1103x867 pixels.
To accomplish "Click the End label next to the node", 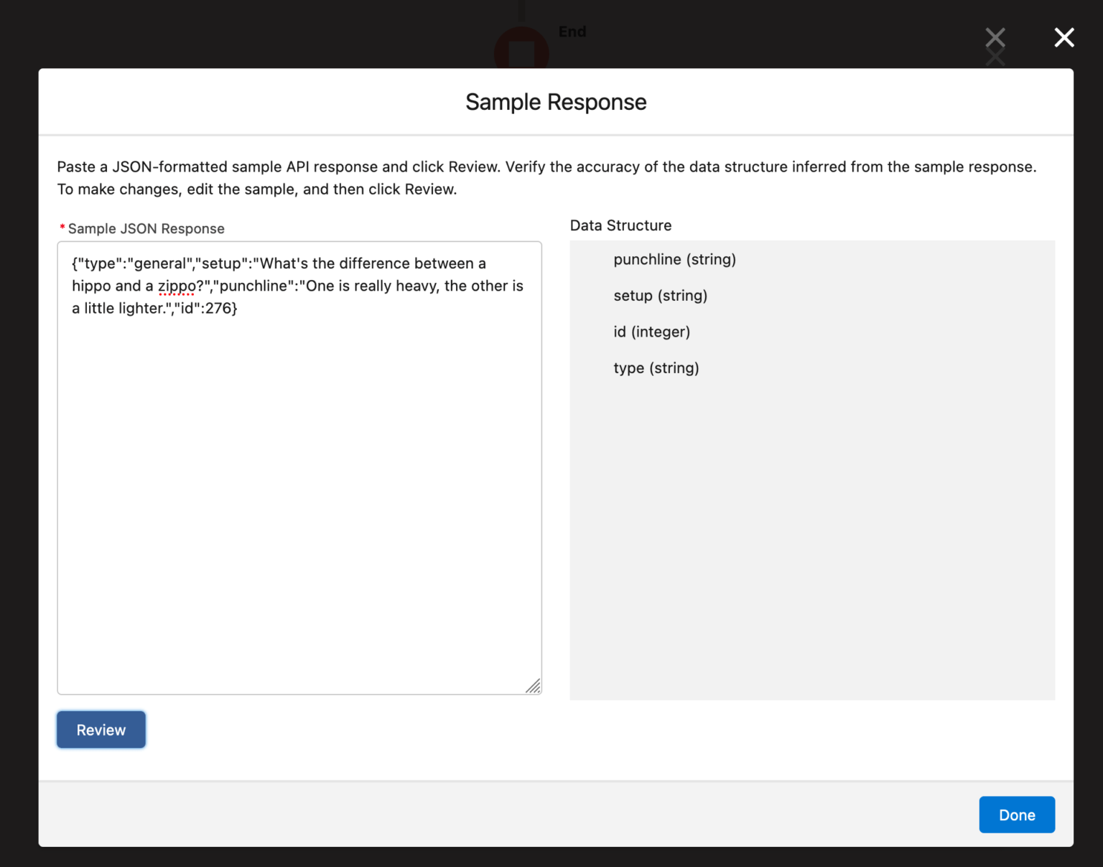I will (572, 32).
